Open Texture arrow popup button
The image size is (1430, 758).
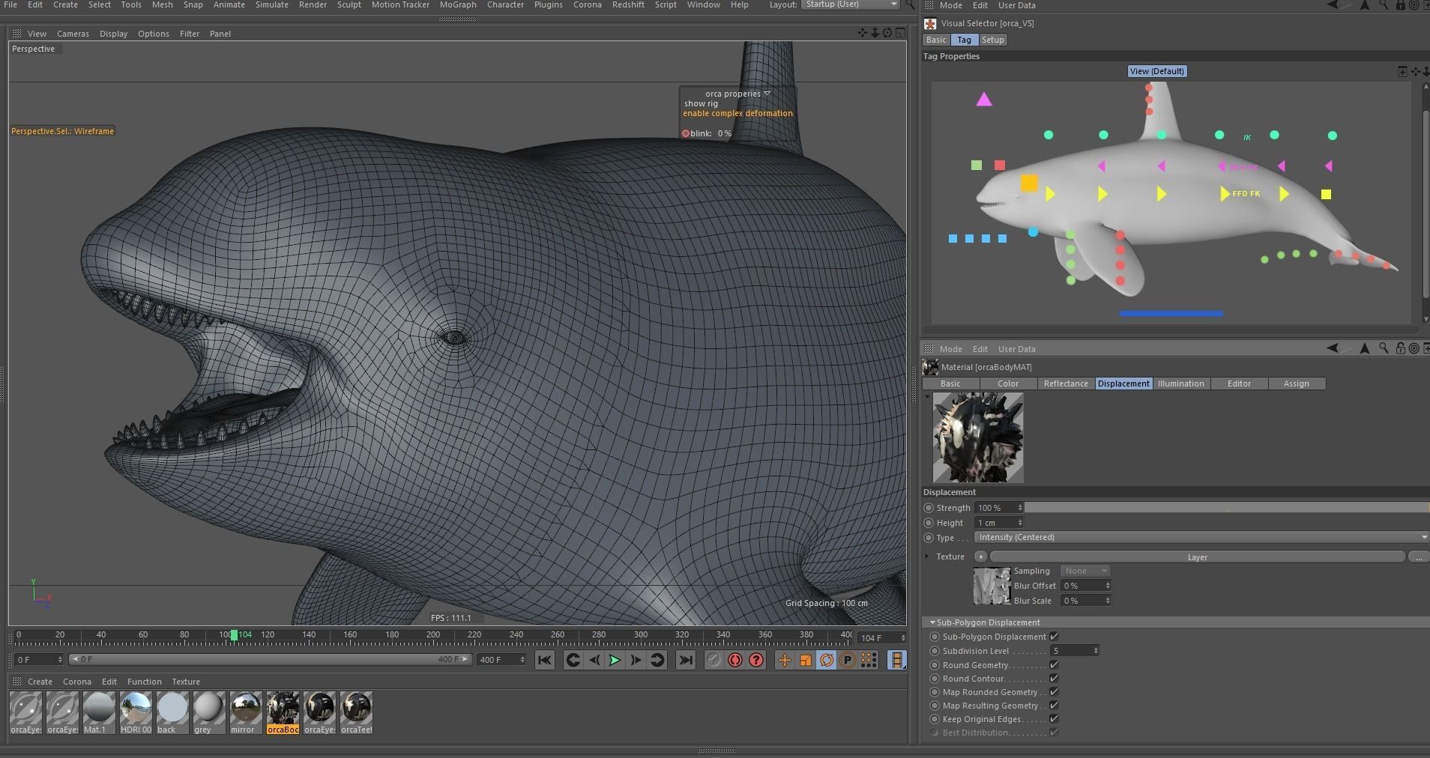pyautogui.click(x=980, y=557)
